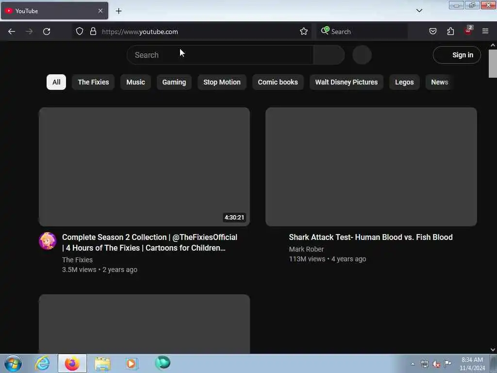The height and width of the screenshot is (373, 497).
Task: Close the YouTube tab
Action: [x=100, y=11]
